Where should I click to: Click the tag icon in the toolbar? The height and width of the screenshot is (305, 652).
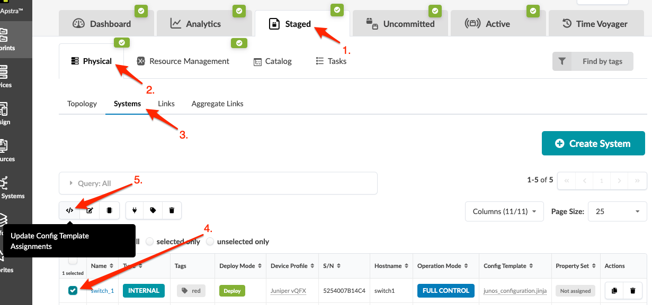(153, 210)
